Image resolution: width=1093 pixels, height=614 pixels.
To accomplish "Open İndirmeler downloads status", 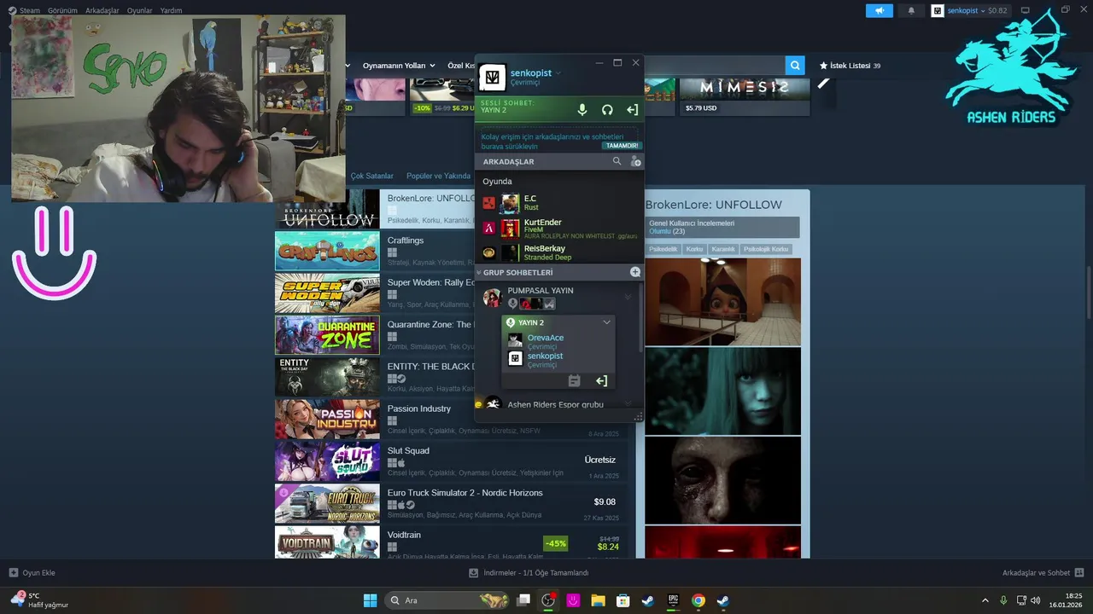I will click(x=529, y=573).
